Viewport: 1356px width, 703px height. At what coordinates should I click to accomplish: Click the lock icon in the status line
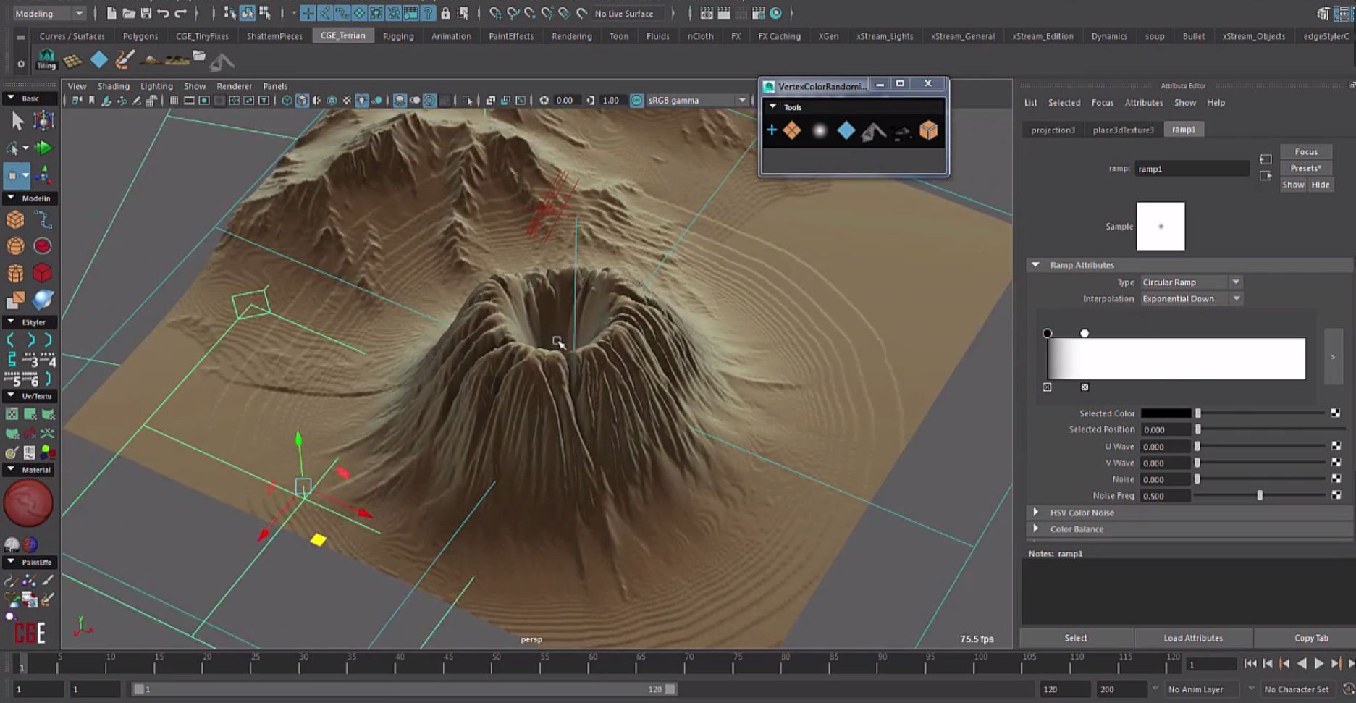(x=445, y=13)
